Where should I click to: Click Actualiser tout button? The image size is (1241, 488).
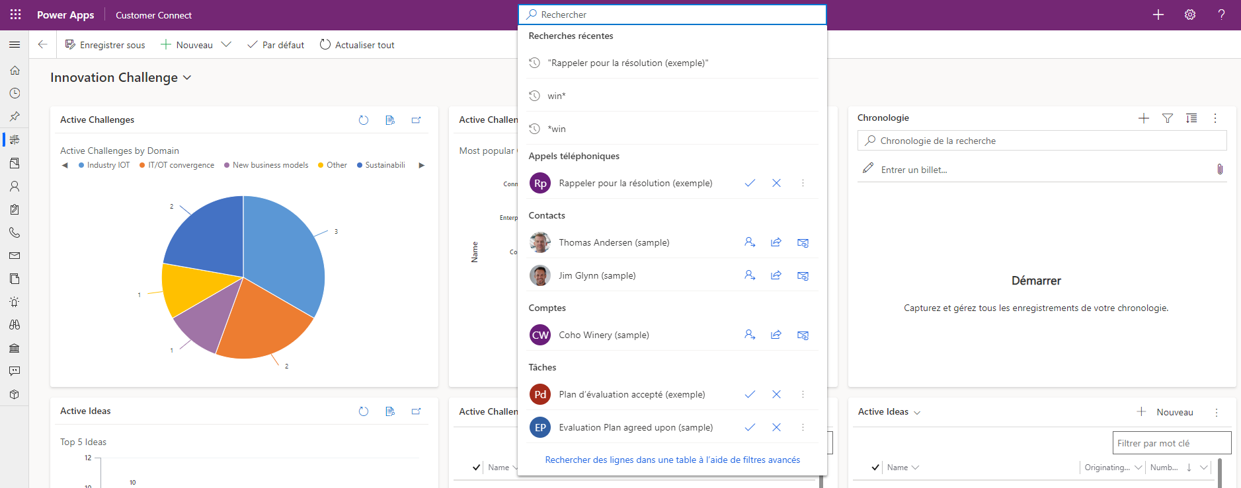[357, 45]
